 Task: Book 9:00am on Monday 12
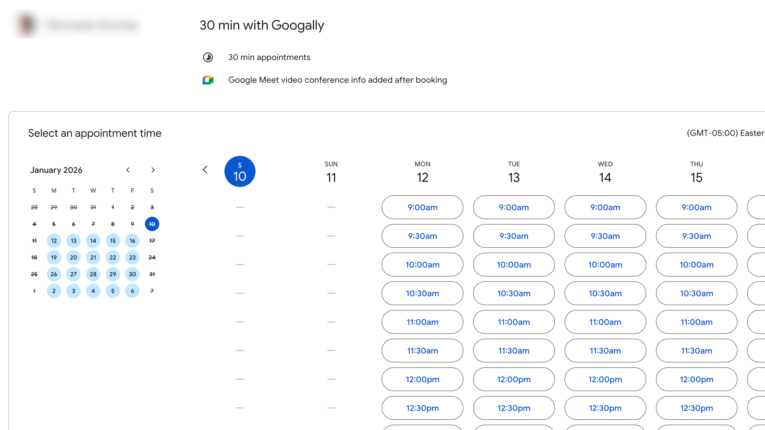click(x=422, y=207)
